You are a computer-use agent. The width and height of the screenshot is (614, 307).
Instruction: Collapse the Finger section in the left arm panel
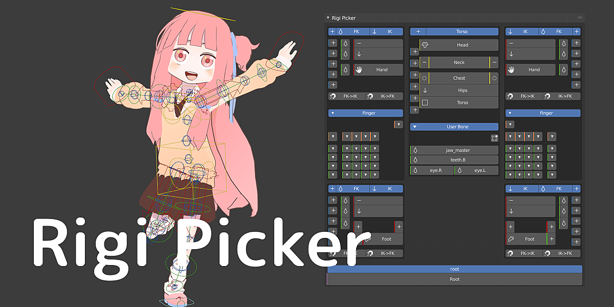click(333, 113)
